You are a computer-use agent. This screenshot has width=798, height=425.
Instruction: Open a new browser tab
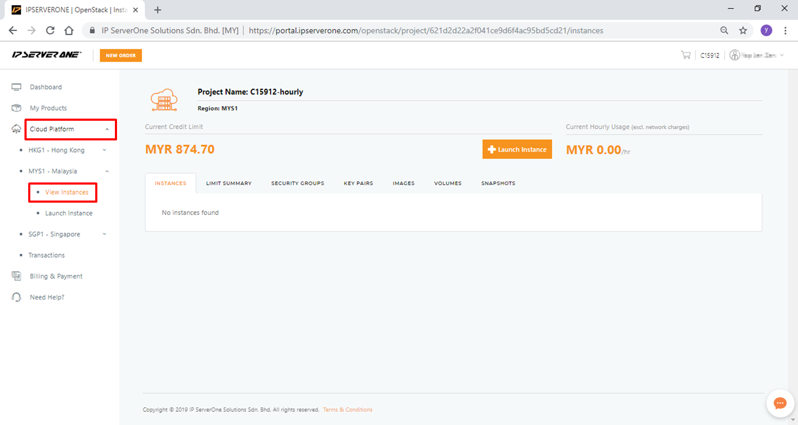point(157,10)
